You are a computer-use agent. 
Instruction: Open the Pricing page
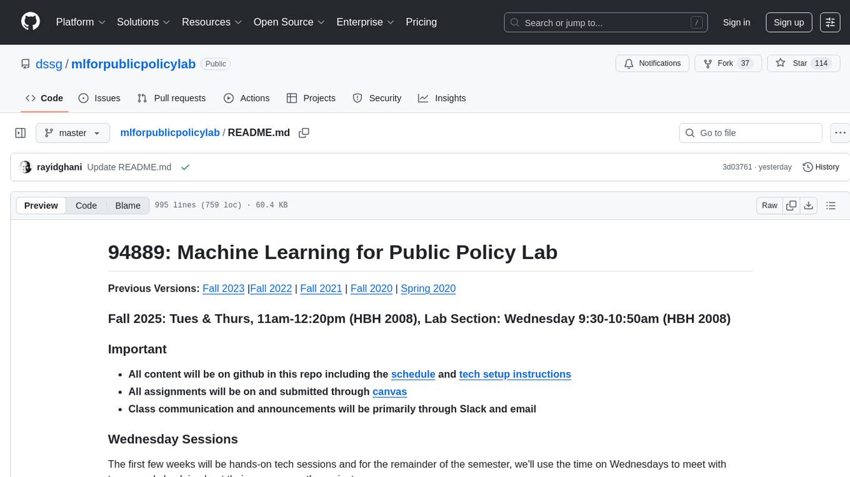[421, 22]
